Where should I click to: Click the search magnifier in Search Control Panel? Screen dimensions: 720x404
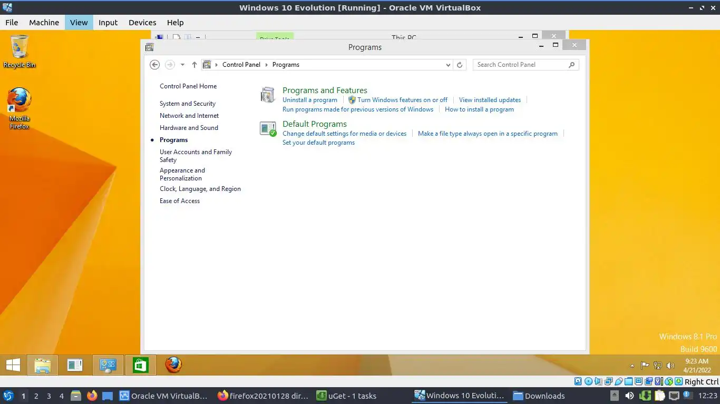point(572,65)
